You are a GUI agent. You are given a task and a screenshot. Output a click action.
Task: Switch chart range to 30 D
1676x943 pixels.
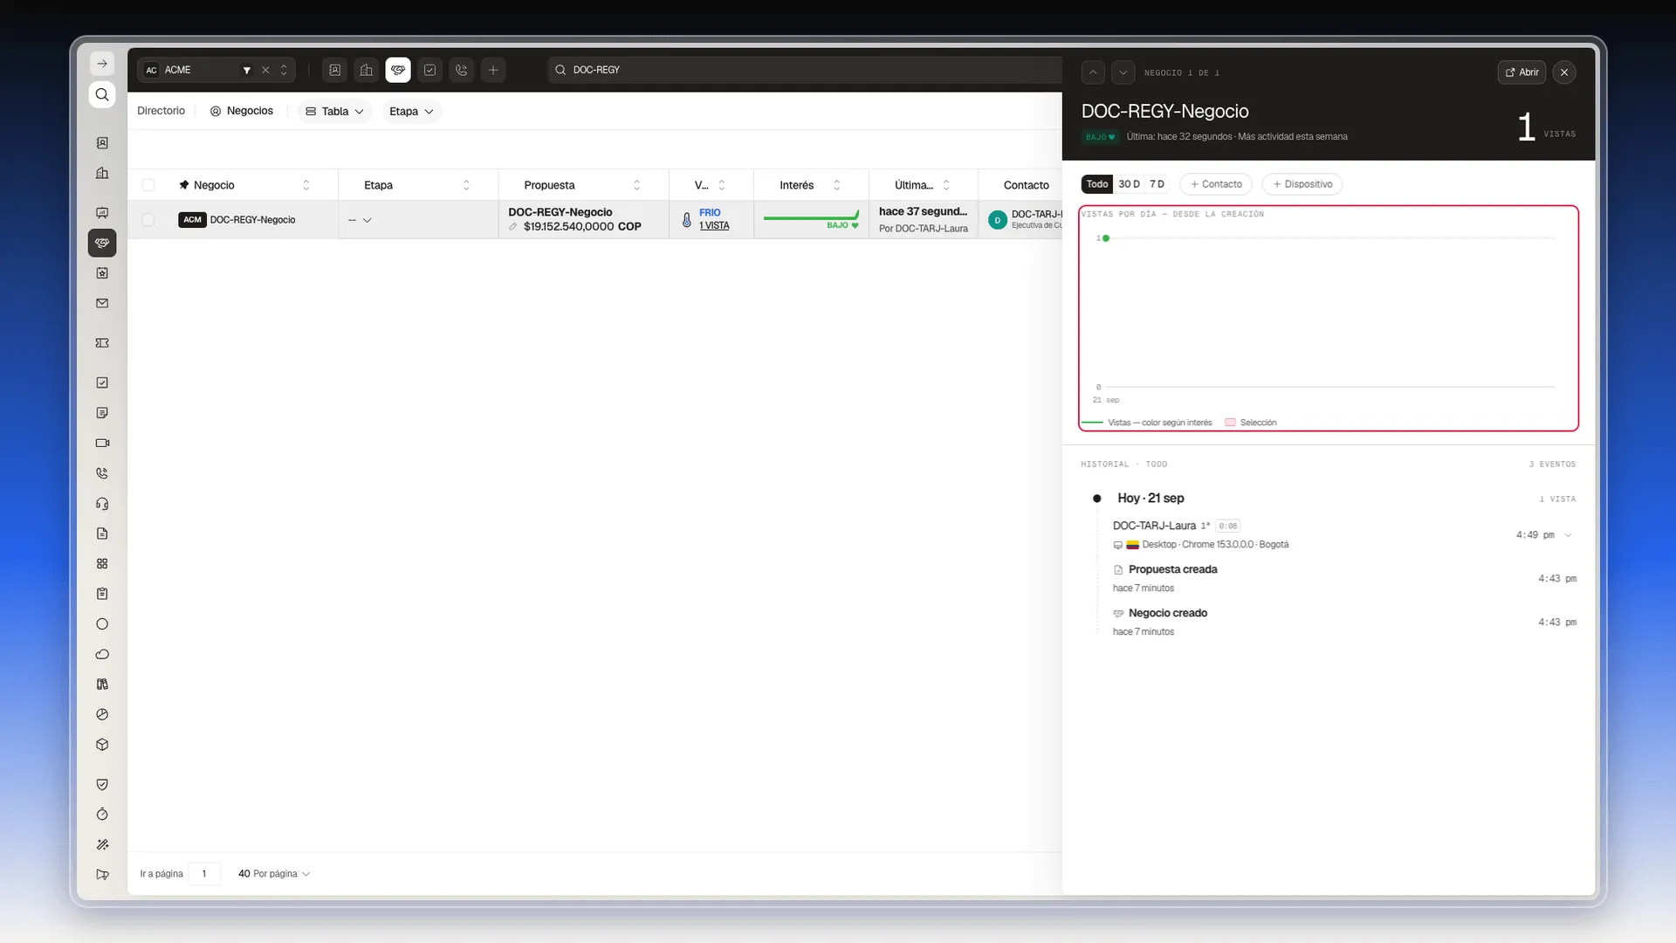(1129, 184)
